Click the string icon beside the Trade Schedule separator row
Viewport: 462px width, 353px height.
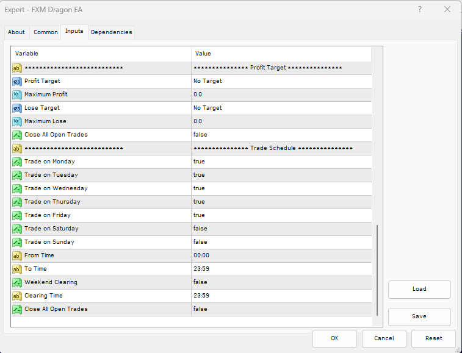pos(17,148)
